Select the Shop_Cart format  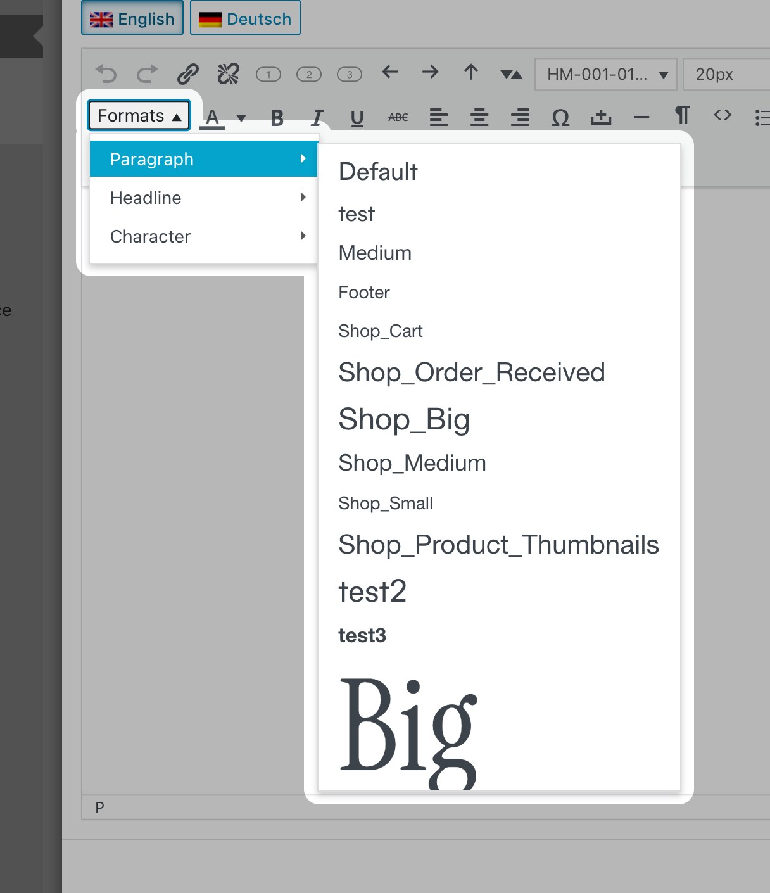coord(499,331)
